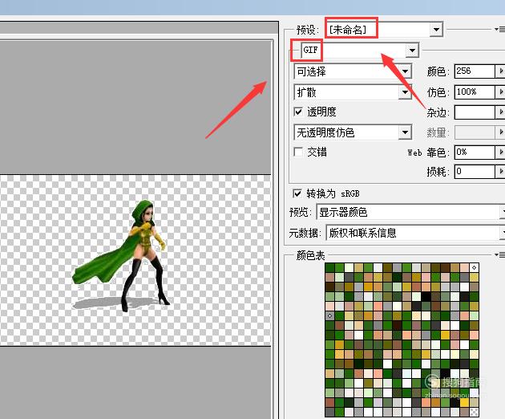
Task: Open the optimize panel menu beside 预设
Action: [x=500, y=30]
